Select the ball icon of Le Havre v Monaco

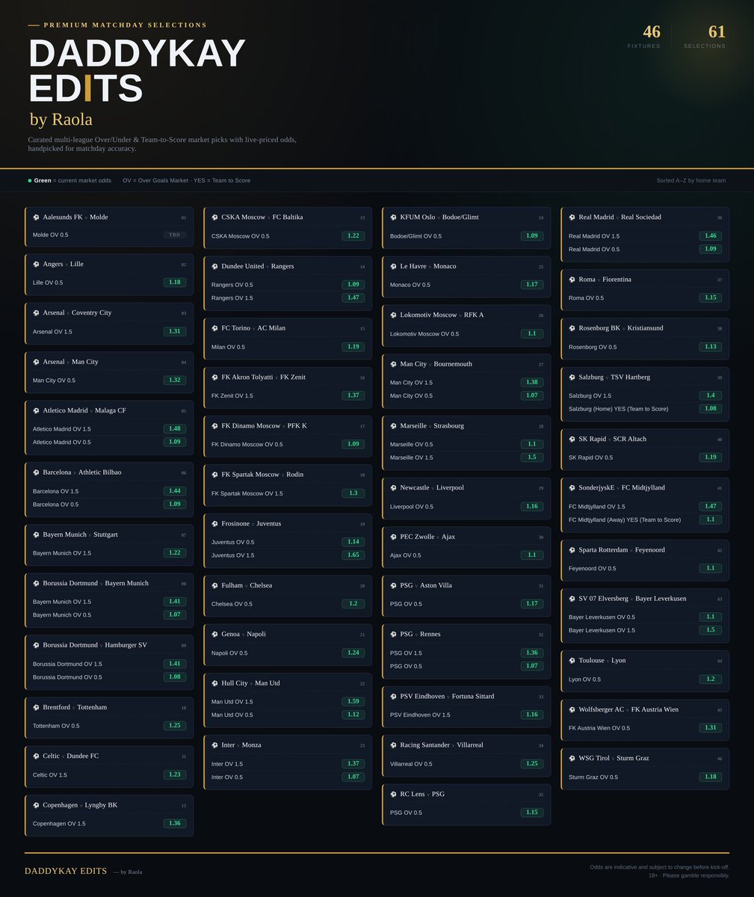(393, 266)
